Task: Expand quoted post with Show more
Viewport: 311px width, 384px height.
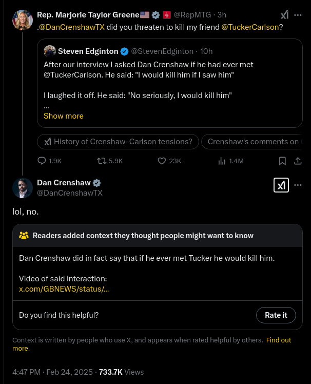Action: pyautogui.click(x=64, y=116)
